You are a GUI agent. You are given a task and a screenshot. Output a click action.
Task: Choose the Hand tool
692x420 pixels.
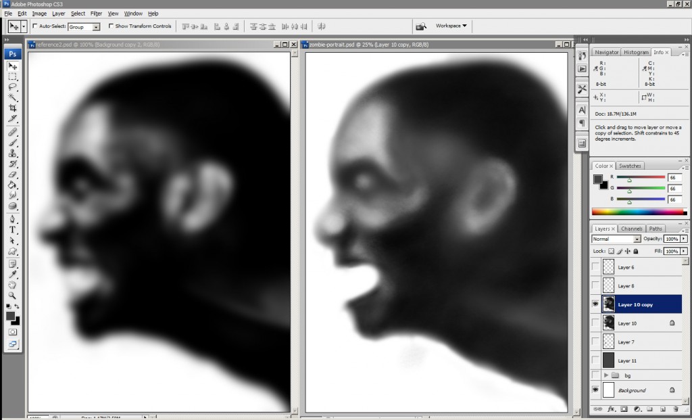[x=12, y=285]
